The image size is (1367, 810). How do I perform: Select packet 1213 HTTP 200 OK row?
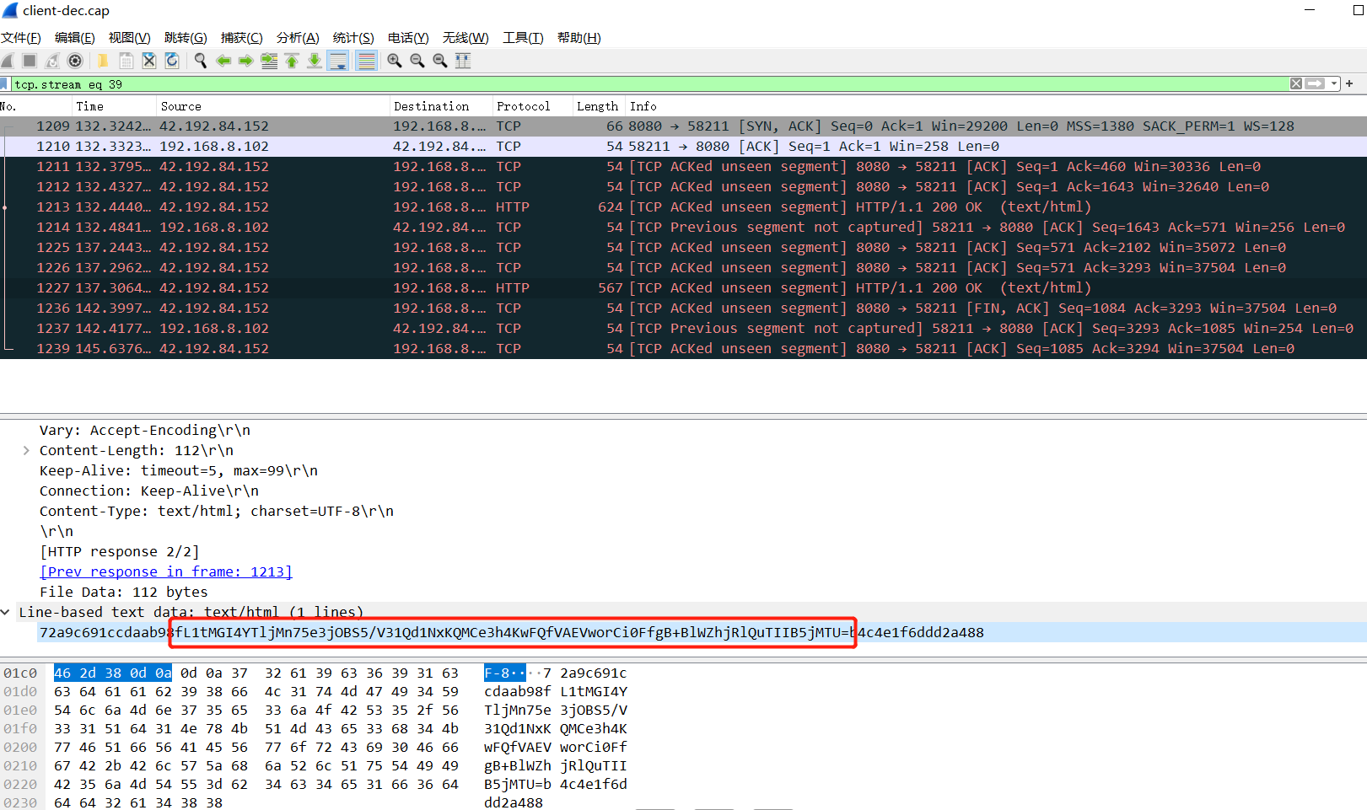tap(683, 207)
